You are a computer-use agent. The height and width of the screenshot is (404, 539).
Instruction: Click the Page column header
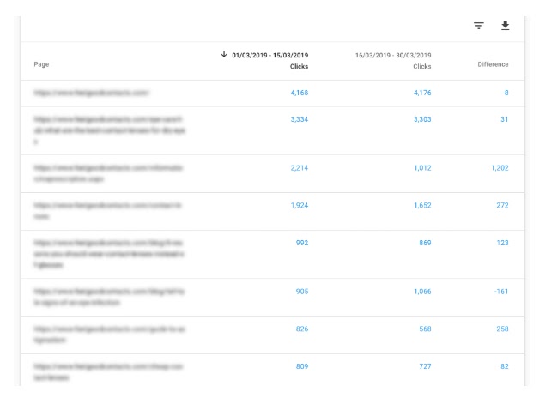(41, 64)
